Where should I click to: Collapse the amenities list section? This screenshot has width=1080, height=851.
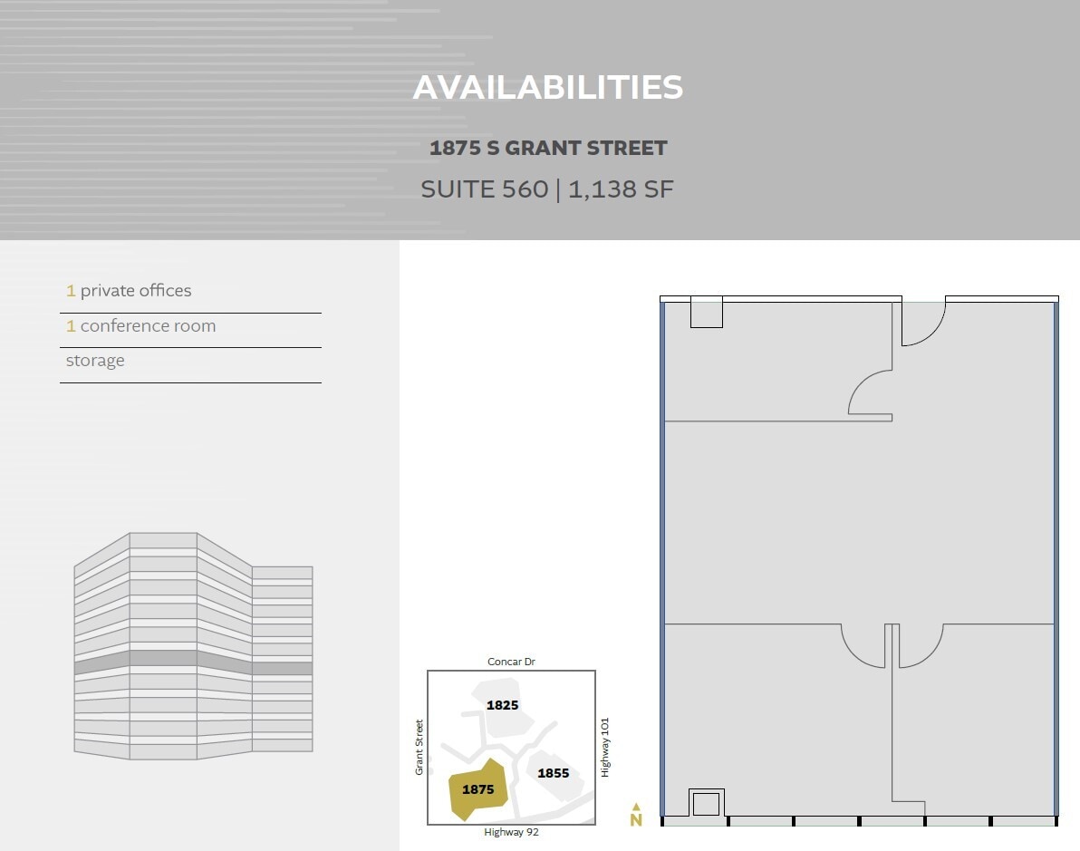pyautogui.click(x=190, y=324)
